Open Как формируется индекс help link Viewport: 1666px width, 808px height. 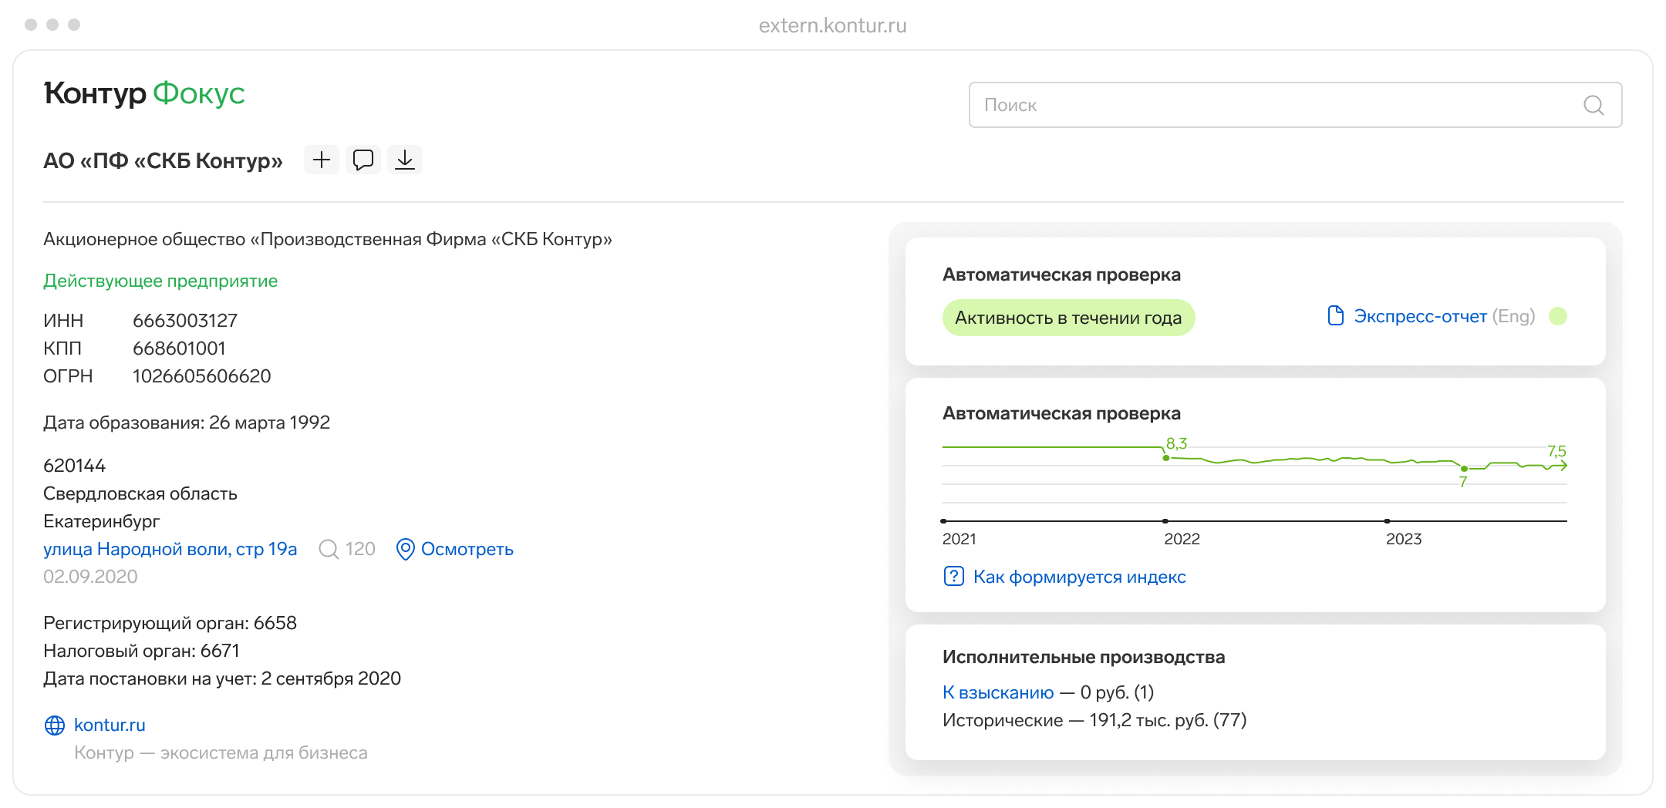click(1079, 577)
